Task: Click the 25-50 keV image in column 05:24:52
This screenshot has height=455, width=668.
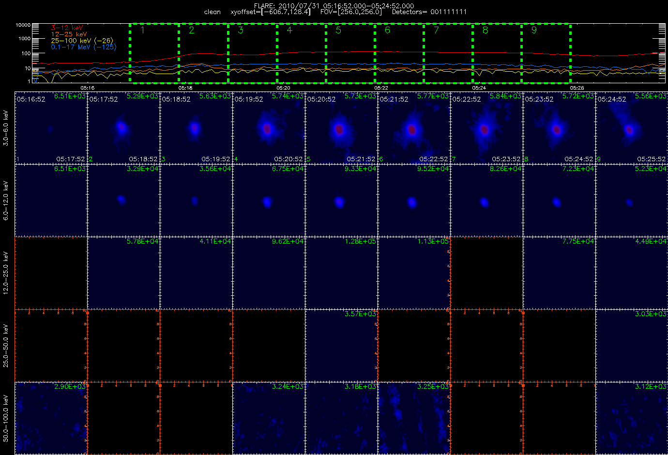Action: [x=632, y=346]
